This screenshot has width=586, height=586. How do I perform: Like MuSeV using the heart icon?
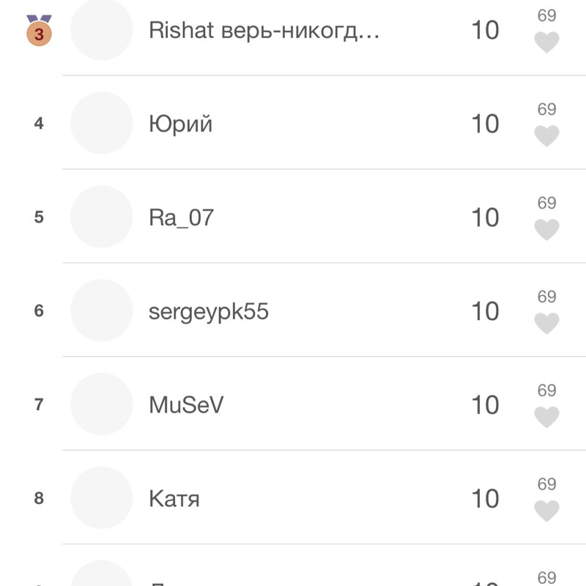pyautogui.click(x=546, y=418)
